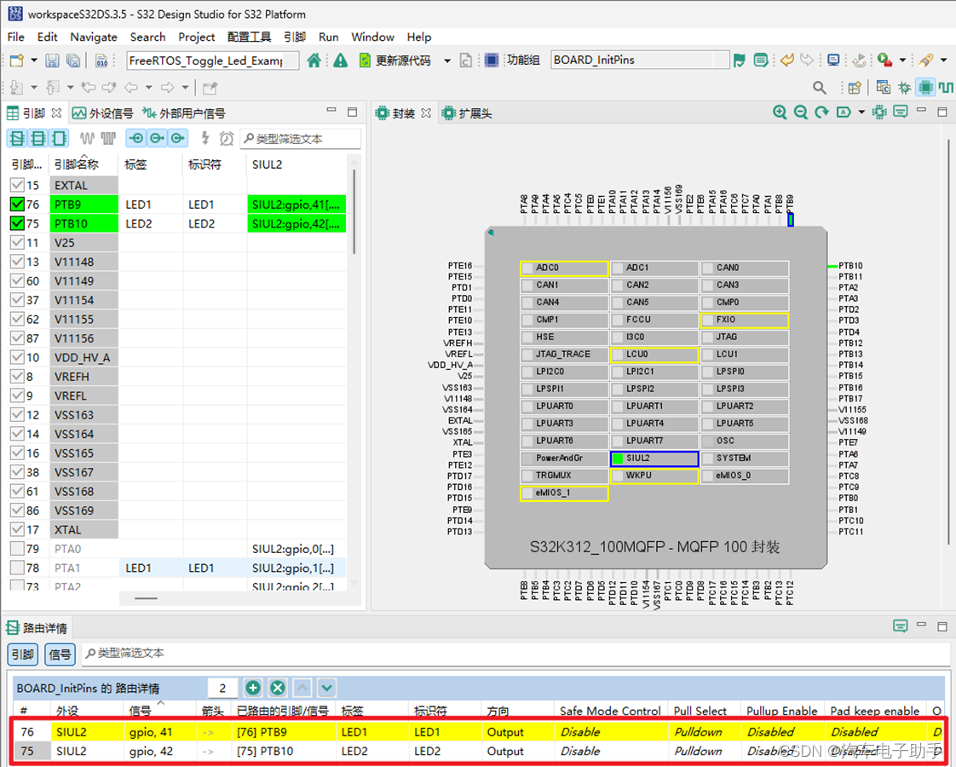Screen dimensions: 956x767
Task: Switch to the 外设信号 peripheral signals tab
Action: point(103,113)
